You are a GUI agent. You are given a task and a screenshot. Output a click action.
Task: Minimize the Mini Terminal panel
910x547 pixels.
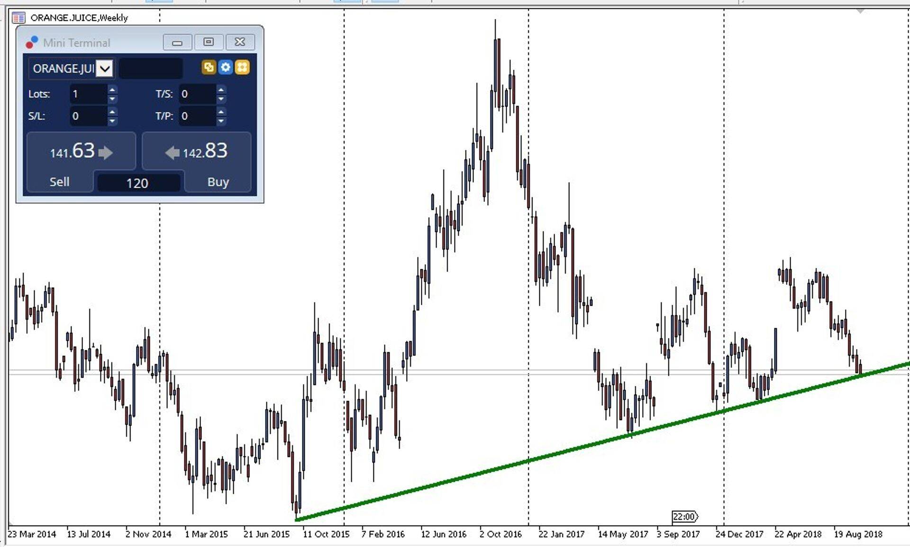(177, 42)
